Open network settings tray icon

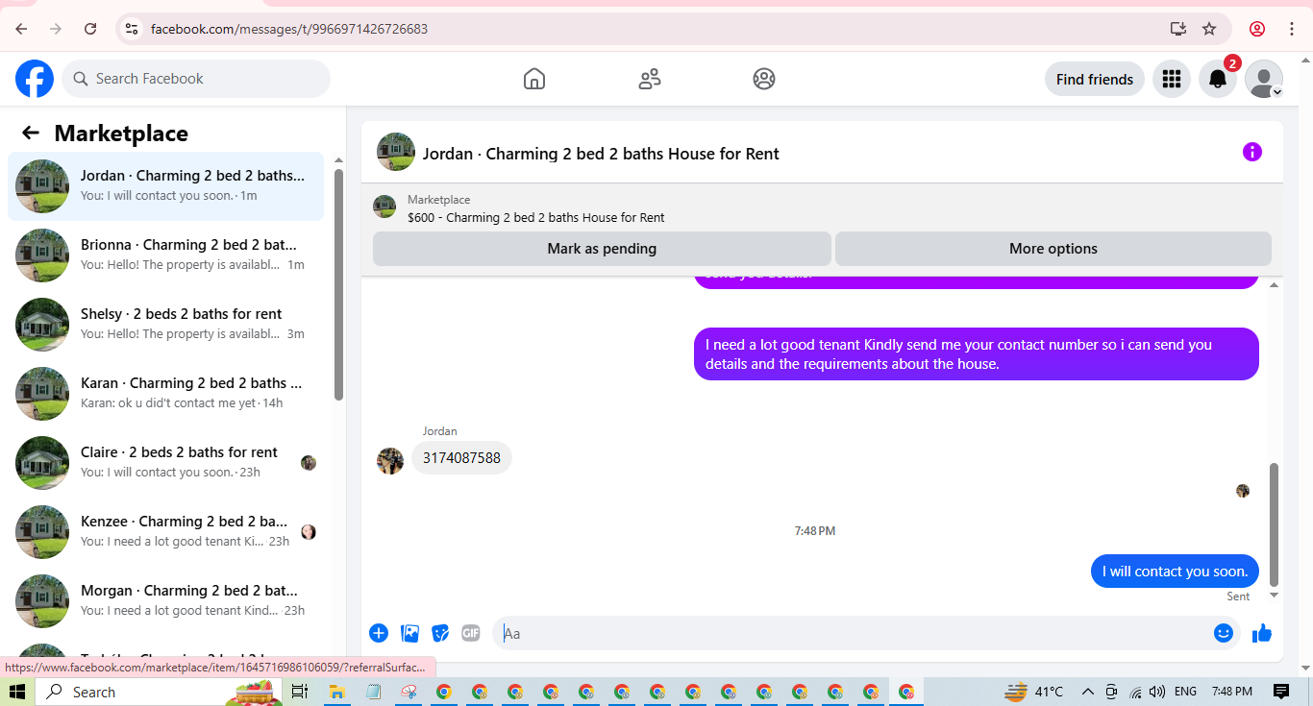point(1135,692)
